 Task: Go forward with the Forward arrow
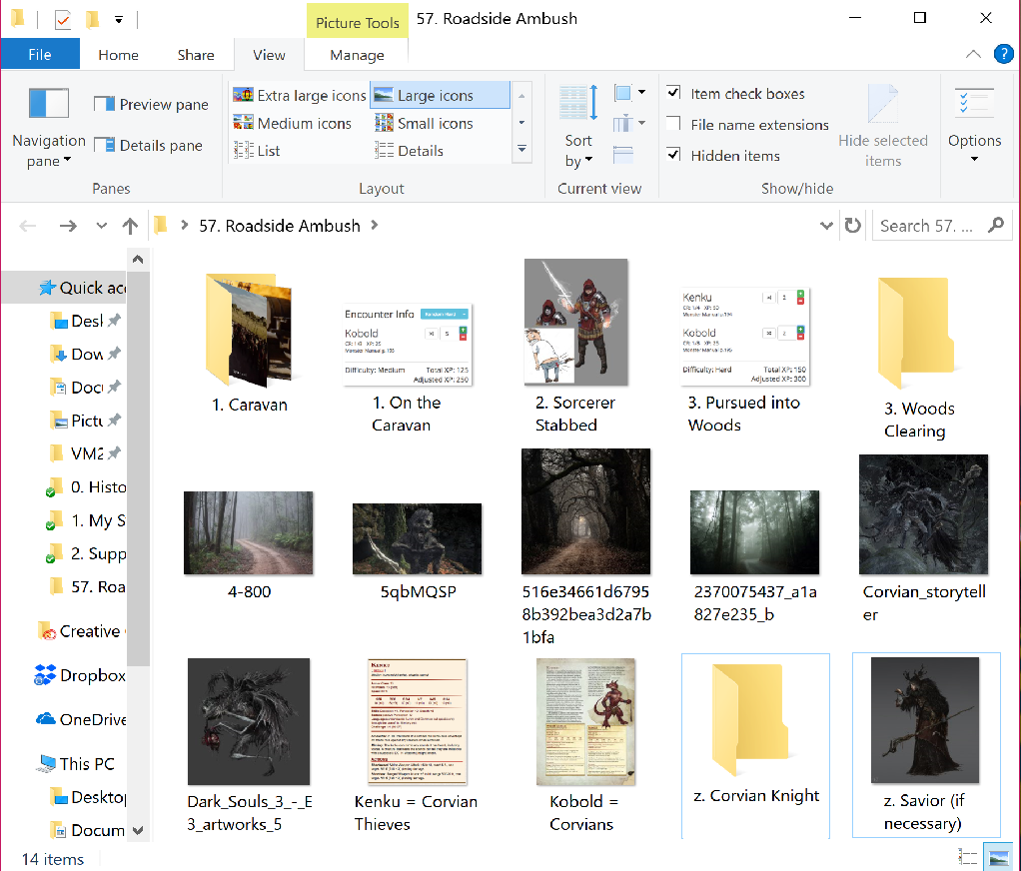[x=68, y=226]
